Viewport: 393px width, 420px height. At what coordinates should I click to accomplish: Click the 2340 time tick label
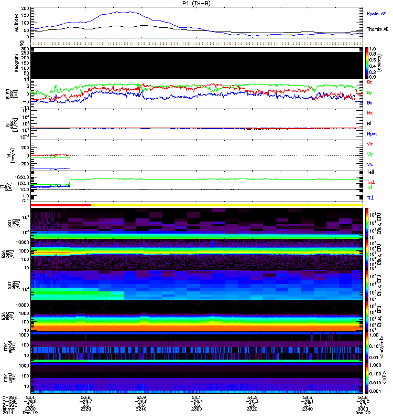click(308, 409)
